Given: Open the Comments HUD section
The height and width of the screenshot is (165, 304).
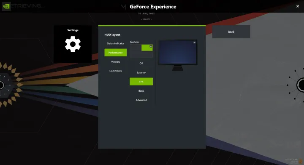Looking at the screenshot, I should point(115,71).
